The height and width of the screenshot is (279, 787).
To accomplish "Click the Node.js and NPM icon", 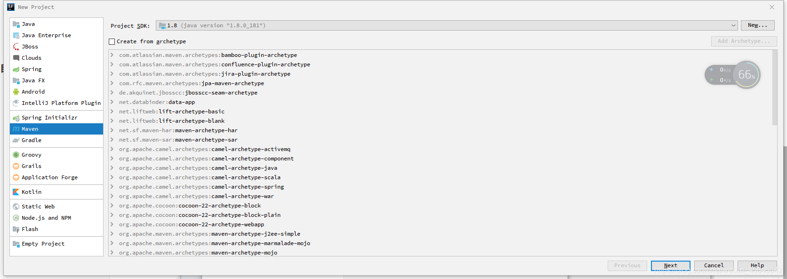I will 16,218.
